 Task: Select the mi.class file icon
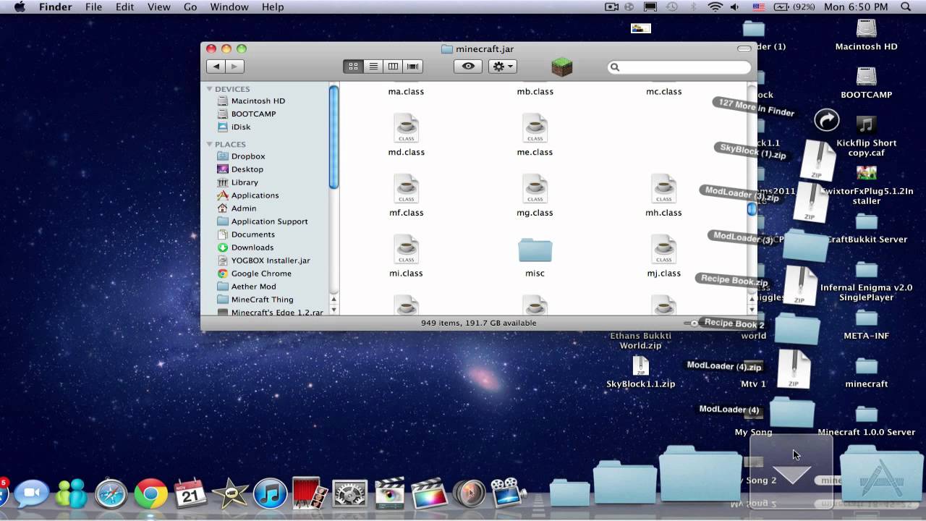[406, 250]
